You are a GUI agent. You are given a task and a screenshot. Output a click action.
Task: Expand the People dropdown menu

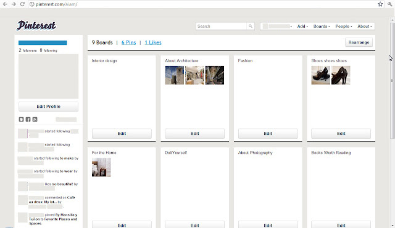coord(344,26)
